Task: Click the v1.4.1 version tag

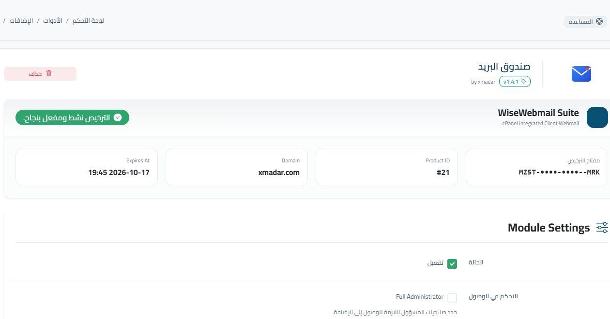Action: [515, 82]
